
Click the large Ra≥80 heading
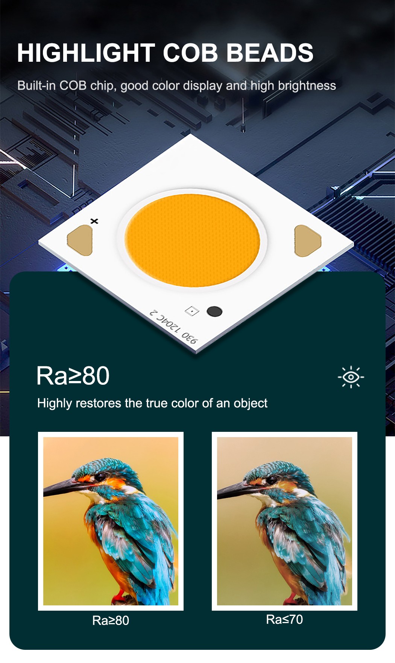tap(73, 376)
